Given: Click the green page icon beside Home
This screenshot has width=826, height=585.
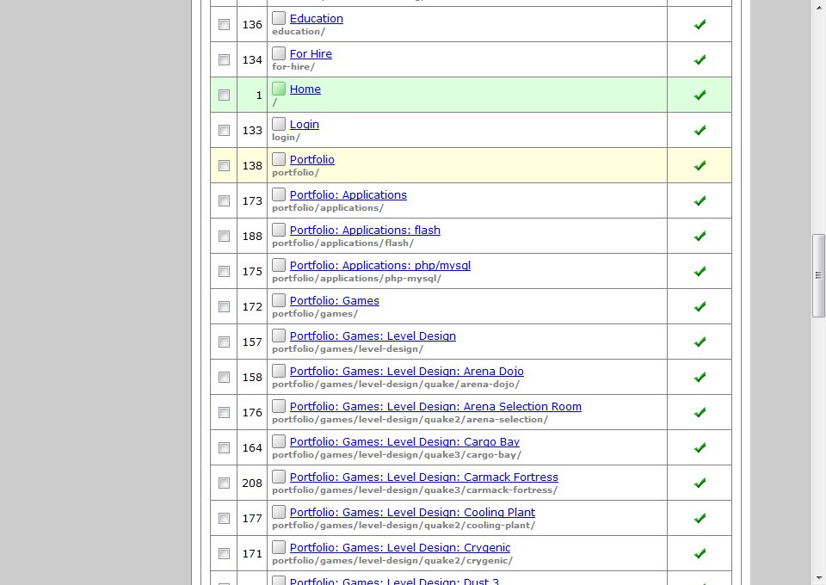Looking at the screenshot, I should click(x=279, y=89).
